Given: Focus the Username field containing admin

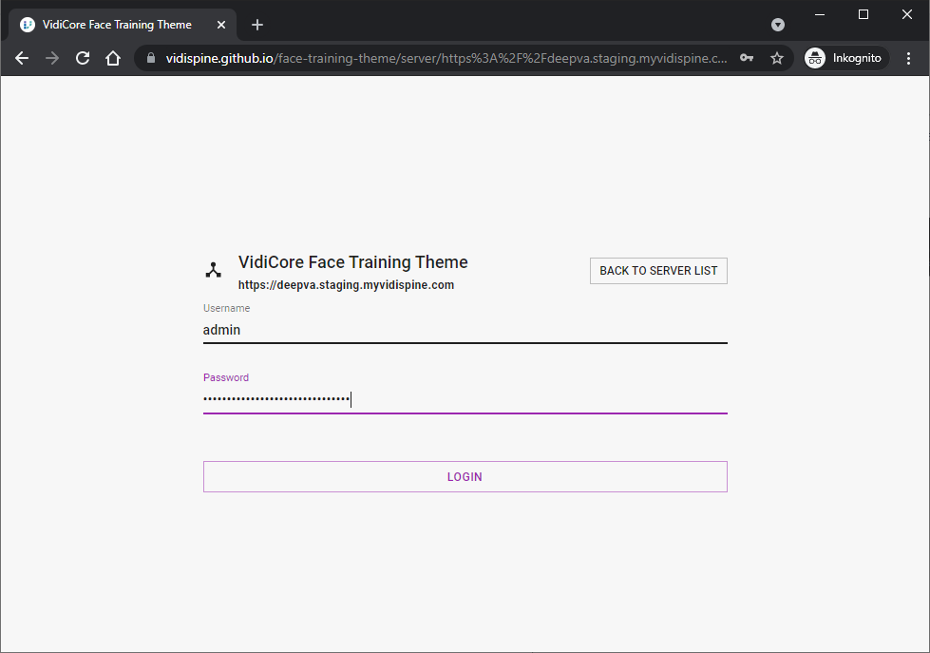Looking at the screenshot, I should [465, 330].
